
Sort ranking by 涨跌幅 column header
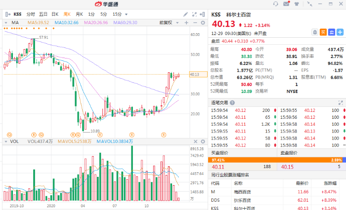(330, 183)
